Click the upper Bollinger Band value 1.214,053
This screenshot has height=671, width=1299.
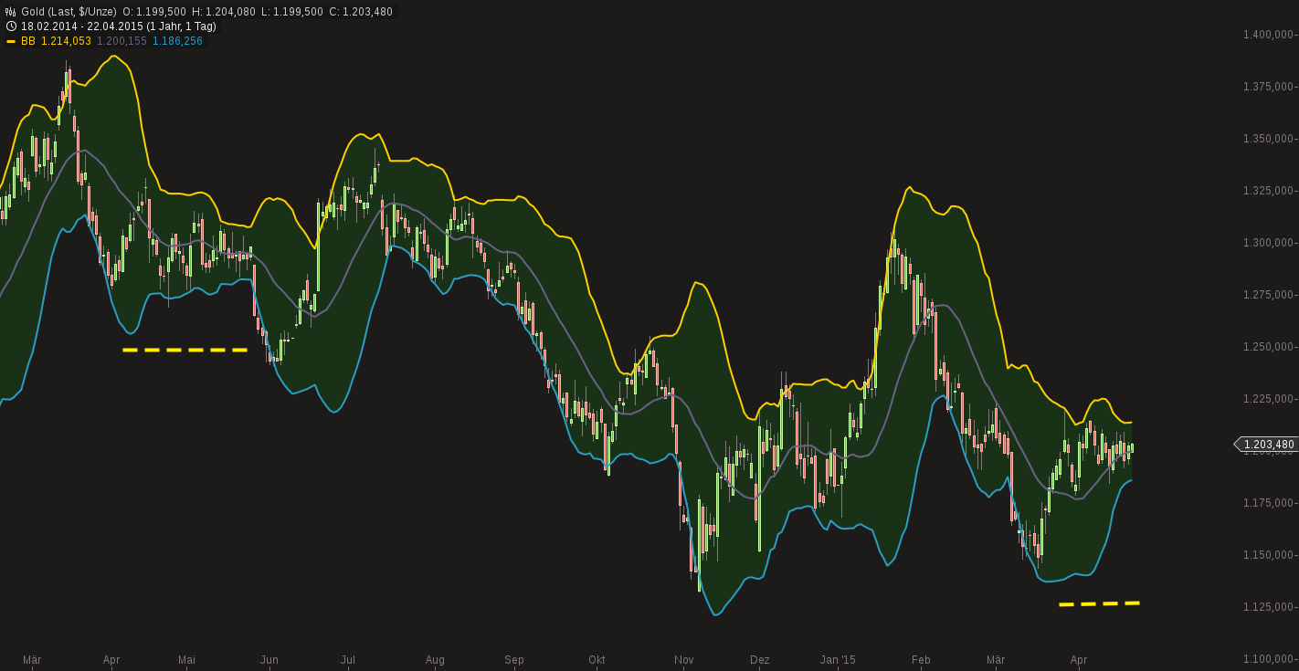tap(64, 41)
